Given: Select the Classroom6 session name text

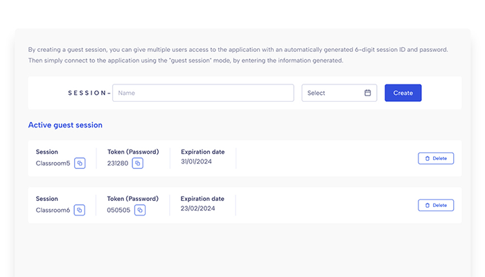Looking at the screenshot, I should (53, 211).
